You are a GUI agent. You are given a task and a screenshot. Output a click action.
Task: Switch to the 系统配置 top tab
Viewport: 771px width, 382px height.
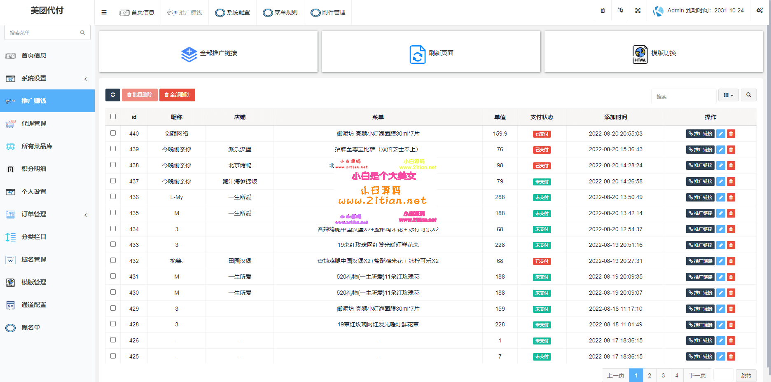(x=233, y=12)
